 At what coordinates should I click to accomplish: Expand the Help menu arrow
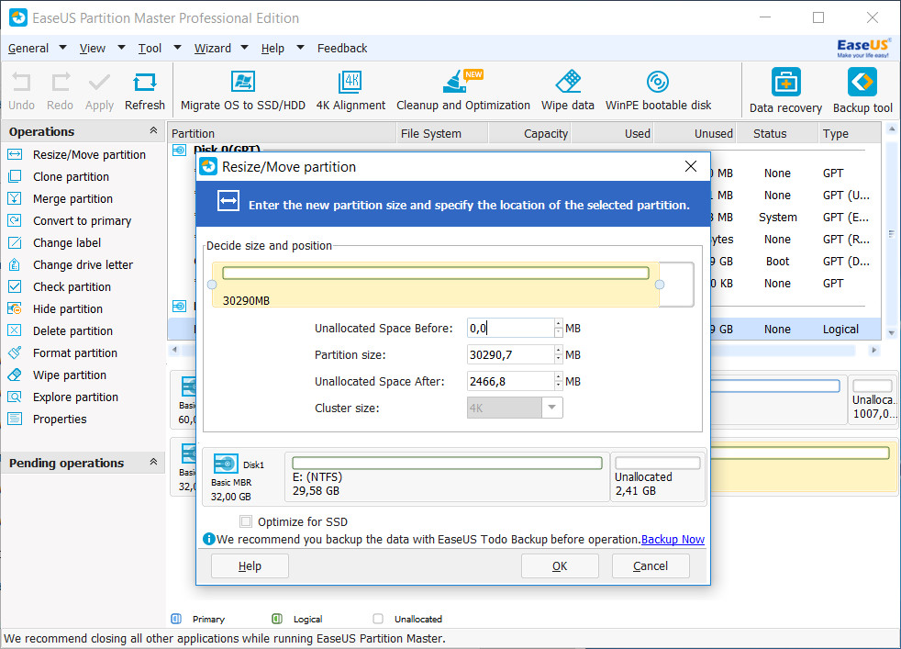pos(300,48)
